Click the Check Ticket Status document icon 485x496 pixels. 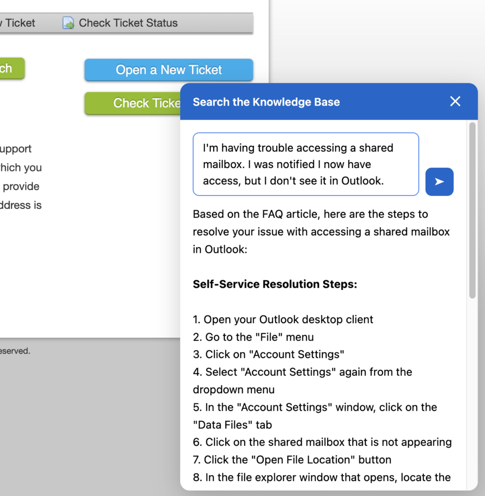68,23
